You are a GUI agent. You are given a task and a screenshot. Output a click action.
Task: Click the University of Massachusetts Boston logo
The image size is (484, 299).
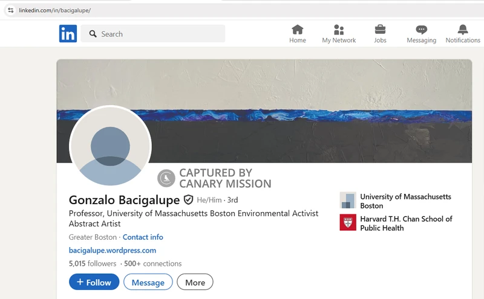(x=348, y=200)
